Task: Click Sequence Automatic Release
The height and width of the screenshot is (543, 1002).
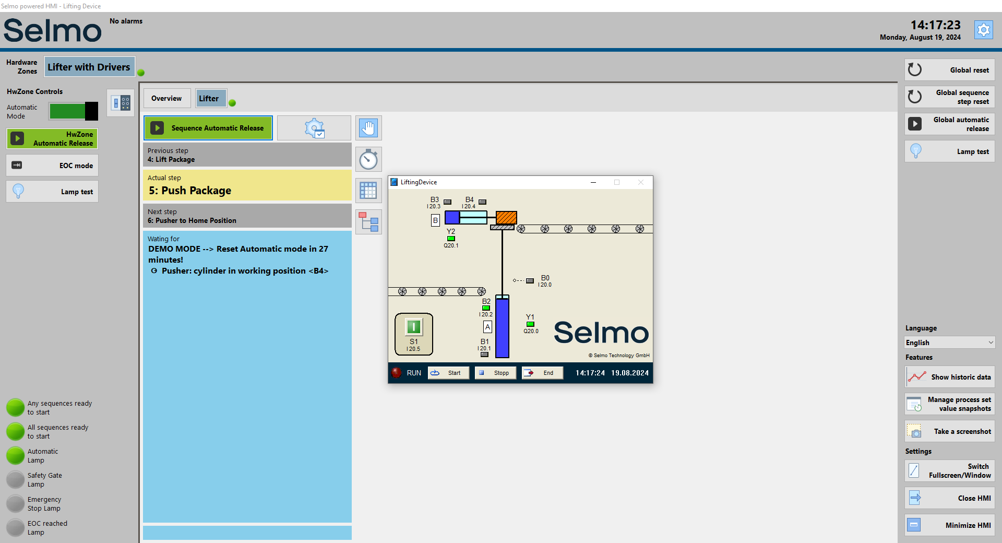Action: point(208,128)
